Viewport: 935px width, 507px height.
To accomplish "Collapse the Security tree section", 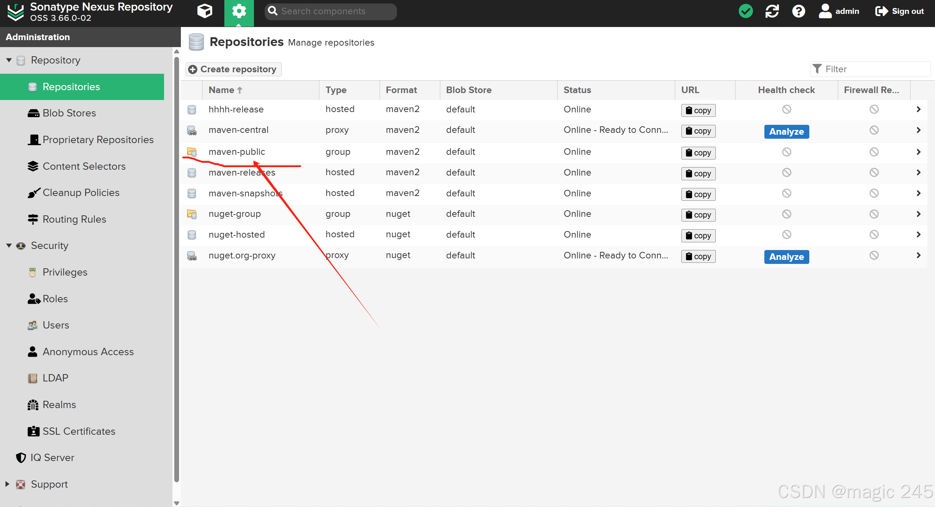I will [x=9, y=245].
